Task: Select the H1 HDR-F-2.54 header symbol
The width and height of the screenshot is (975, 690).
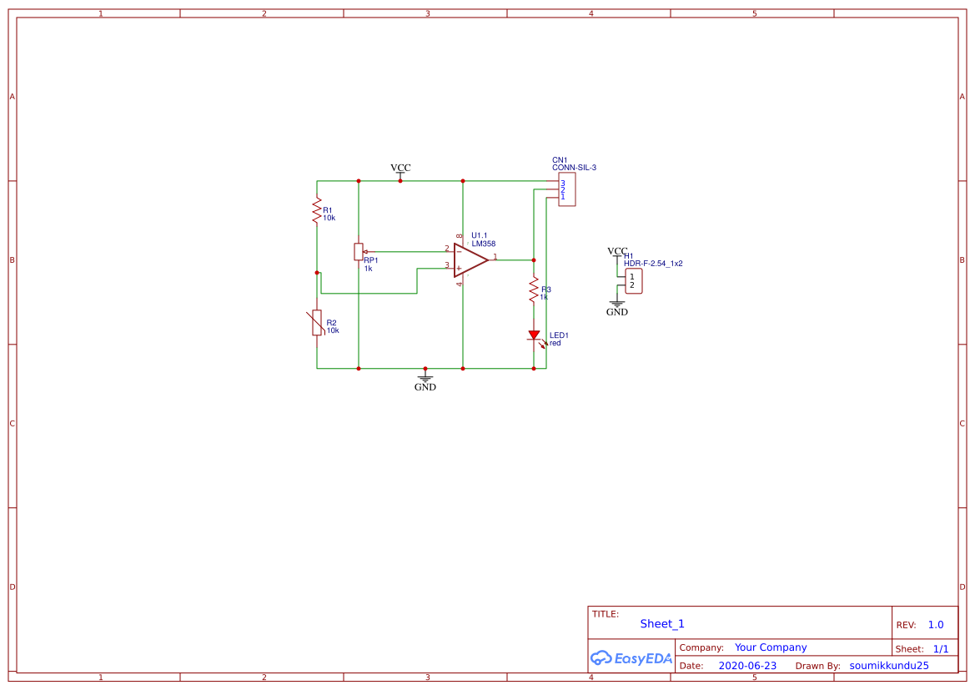Action: point(632,281)
